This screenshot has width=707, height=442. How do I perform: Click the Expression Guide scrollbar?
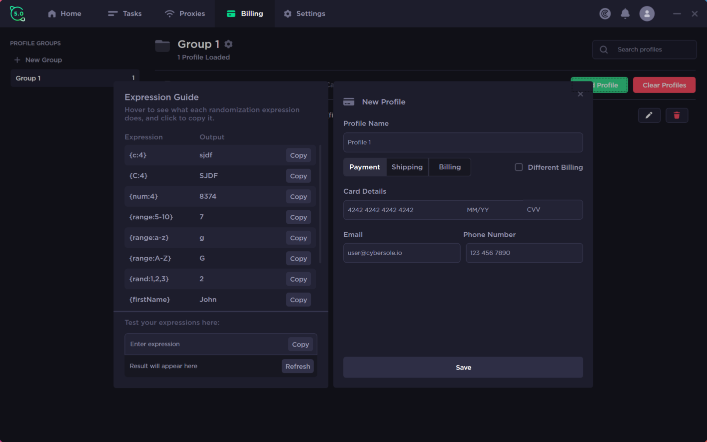(x=320, y=205)
